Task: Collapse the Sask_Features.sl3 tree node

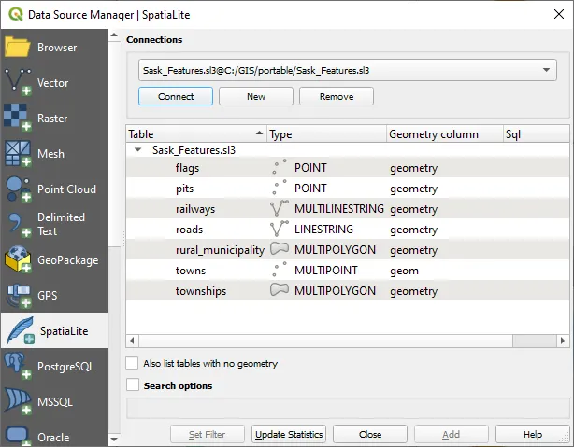Action: point(137,149)
